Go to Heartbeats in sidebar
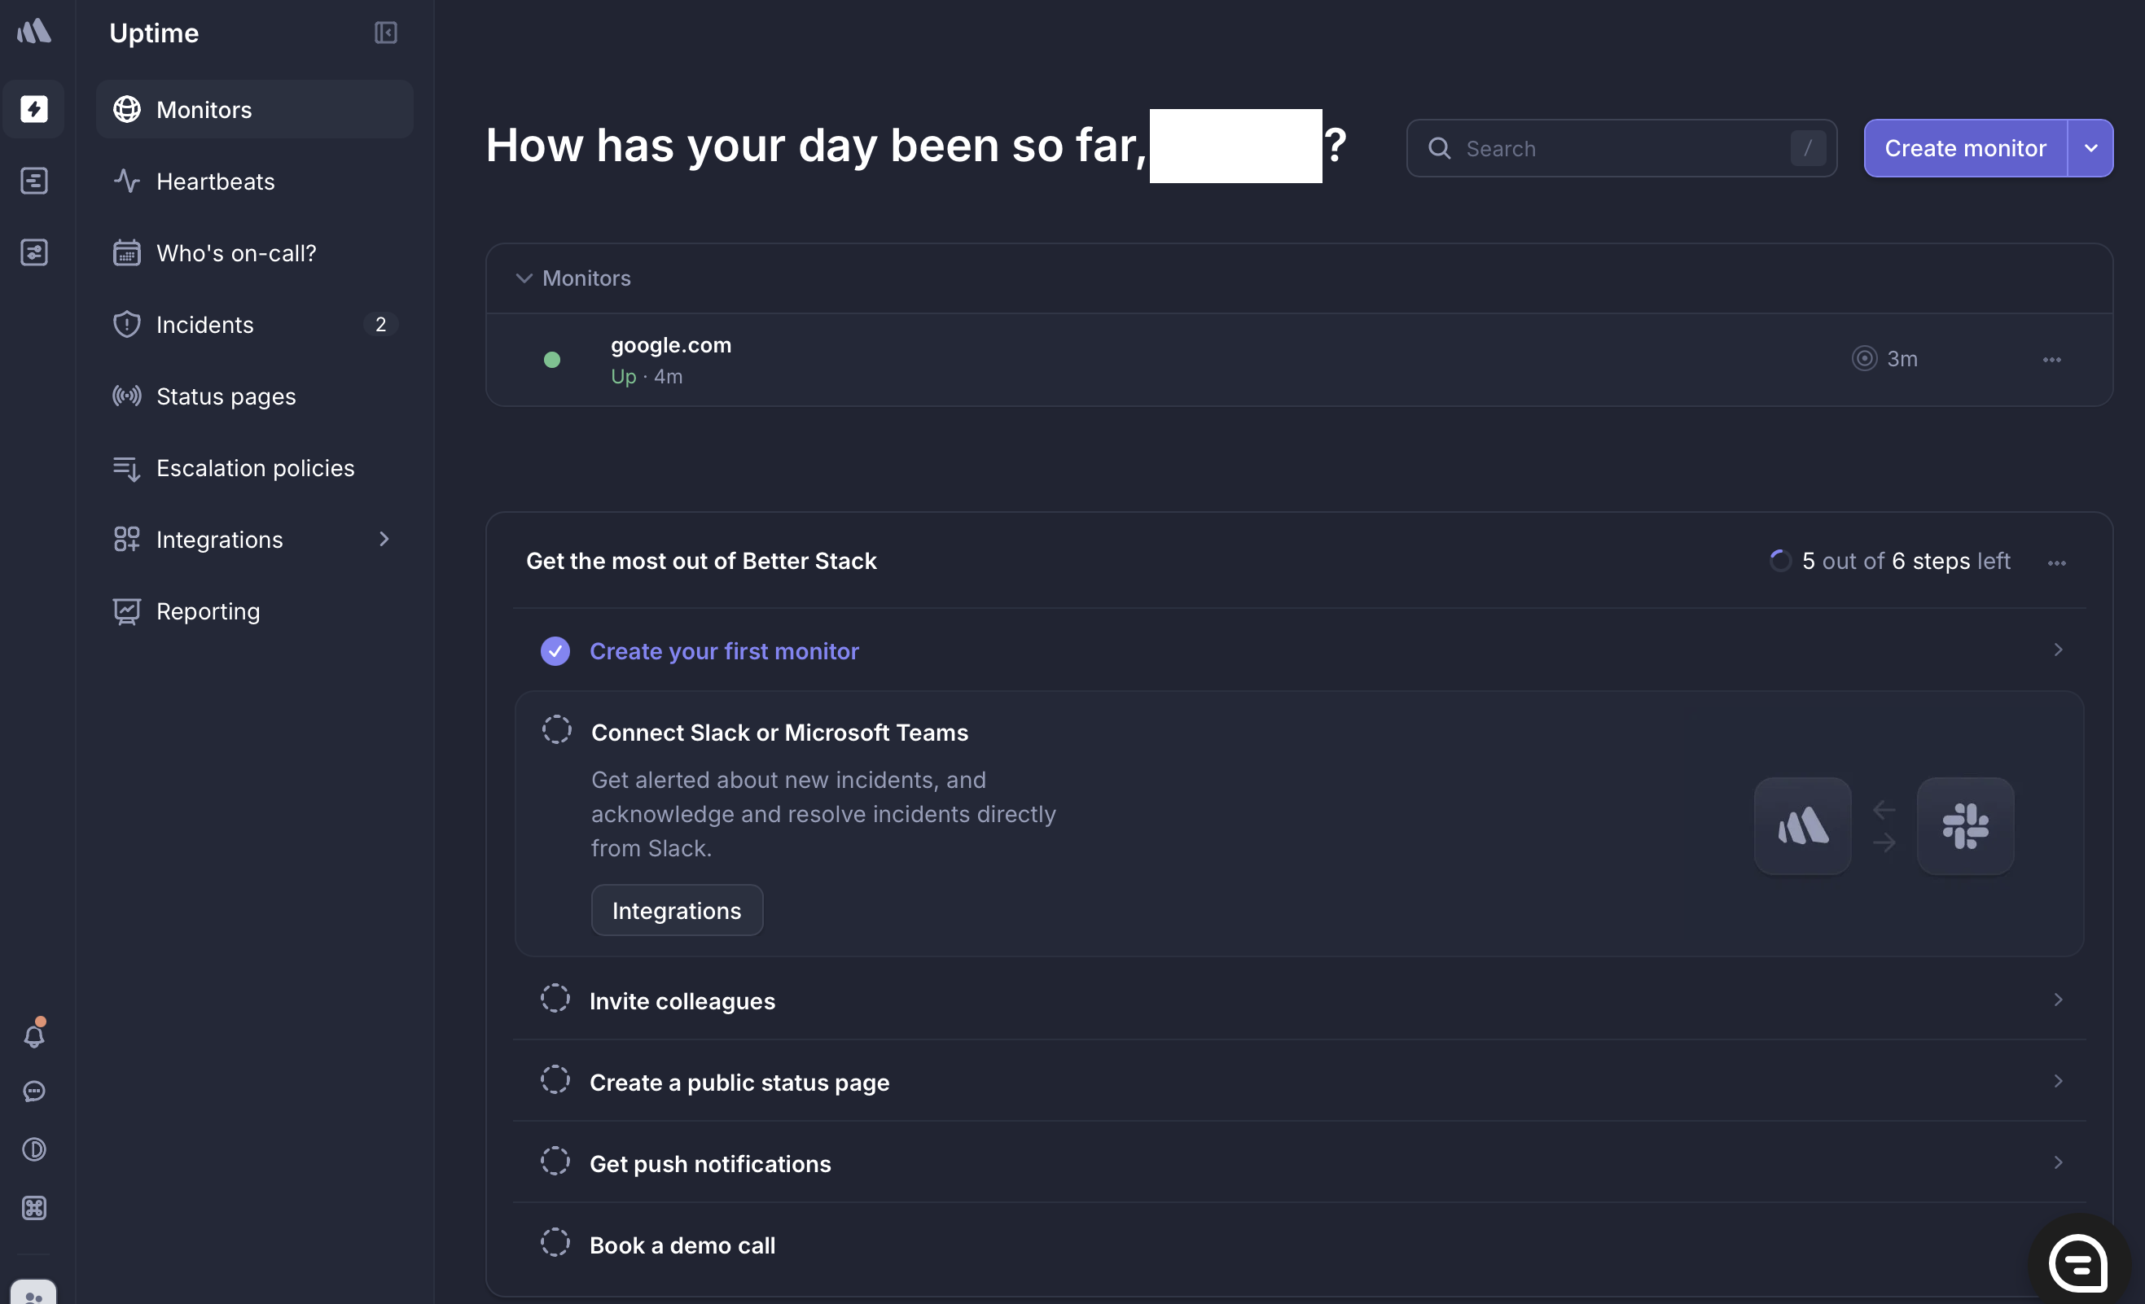Viewport: 2145px width, 1304px height. 215,181
